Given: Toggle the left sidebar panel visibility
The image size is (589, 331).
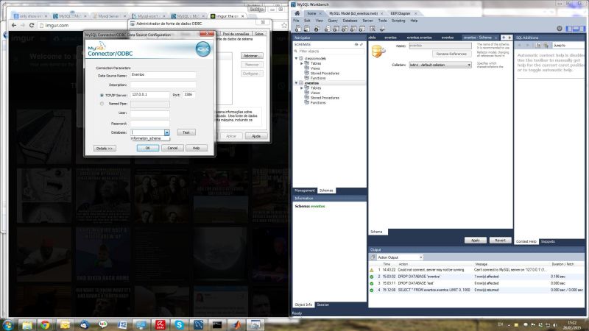Looking at the screenshot, I should [x=569, y=29].
